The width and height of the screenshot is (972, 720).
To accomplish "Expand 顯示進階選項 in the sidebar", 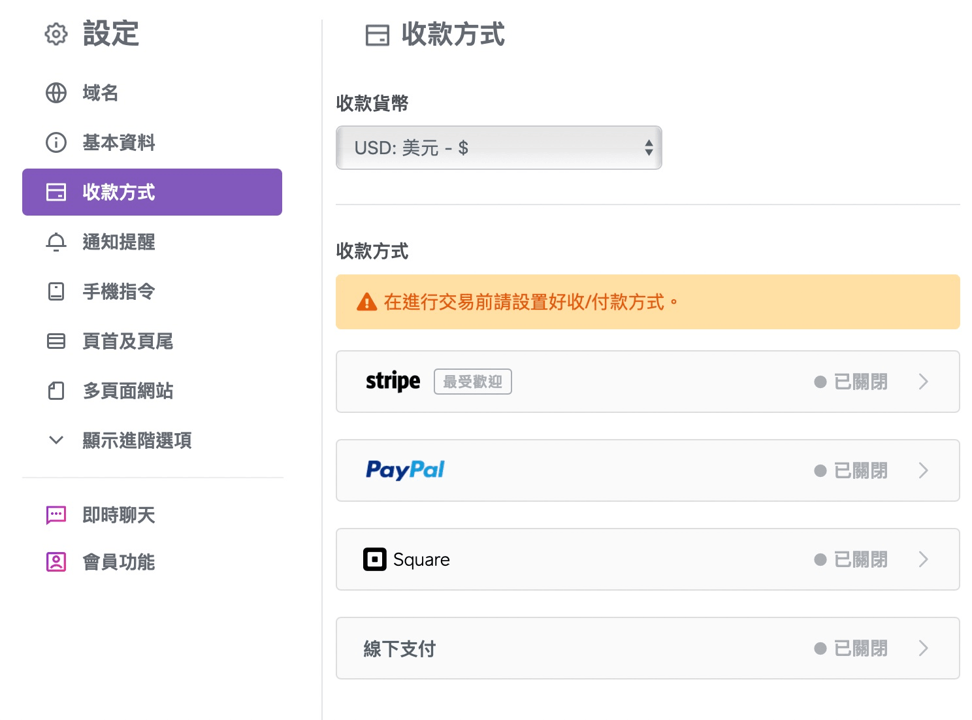I will pos(137,440).
